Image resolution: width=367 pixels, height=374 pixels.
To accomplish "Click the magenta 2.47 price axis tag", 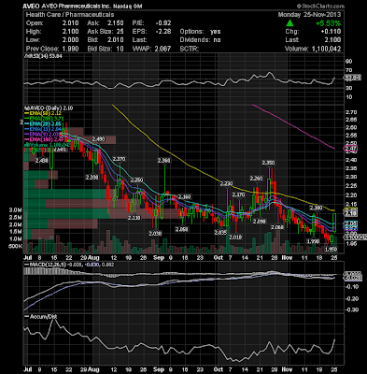I will [351, 149].
